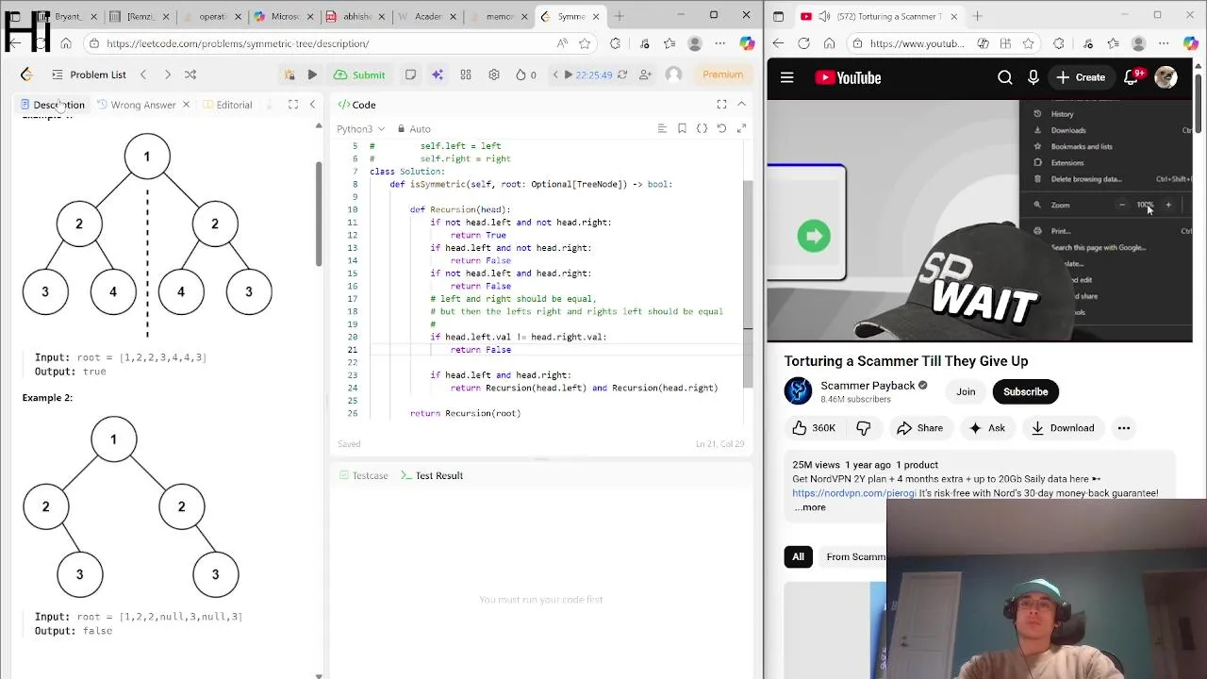This screenshot has width=1207, height=679.
Task: Dislike the video
Action: (x=863, y=428)
